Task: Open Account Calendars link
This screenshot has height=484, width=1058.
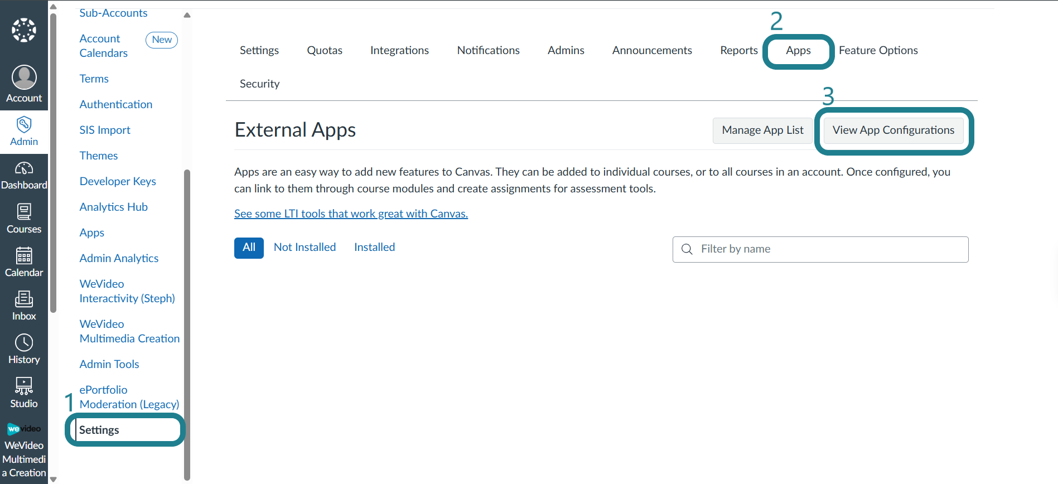Action: [x=104, y=46]
